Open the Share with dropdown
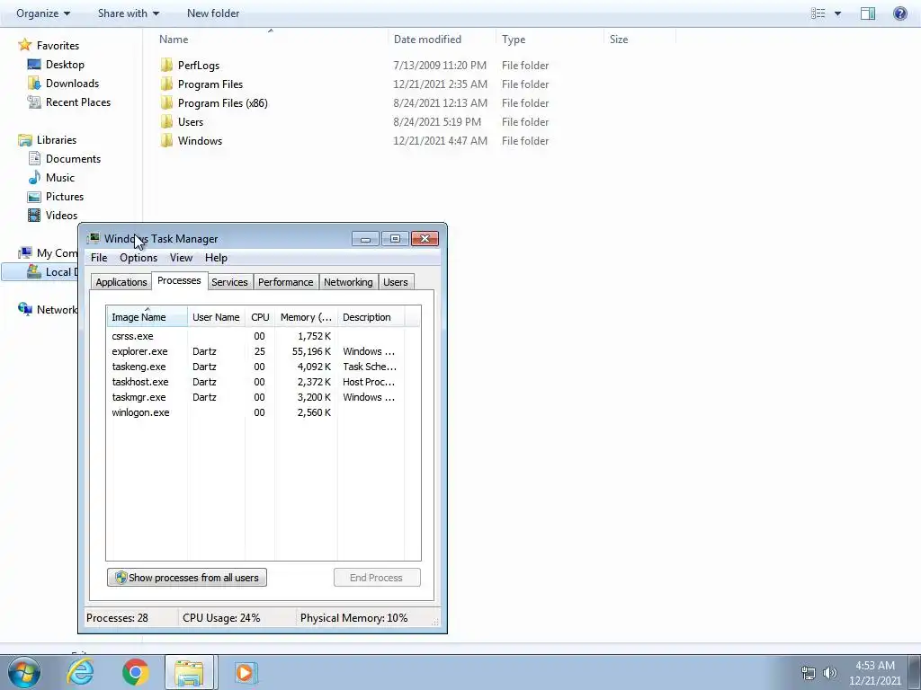Image resolution: width=921 pixels, height=690 pixels. [x=128, y=13]
